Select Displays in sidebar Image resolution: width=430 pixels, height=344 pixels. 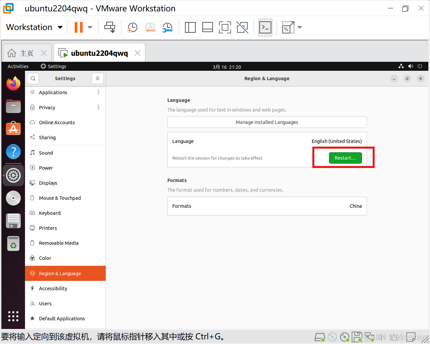coord(65,183)
